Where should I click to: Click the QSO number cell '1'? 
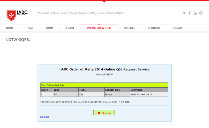click(47, 94)
